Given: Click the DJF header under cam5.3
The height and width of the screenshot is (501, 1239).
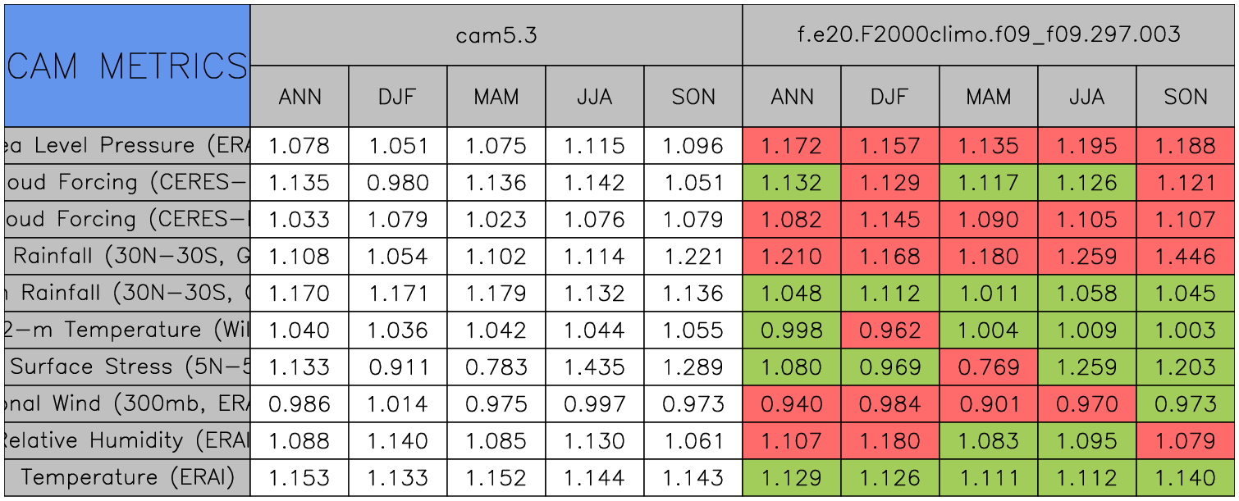Looking at the screenshot, I should tap(398, 97).
